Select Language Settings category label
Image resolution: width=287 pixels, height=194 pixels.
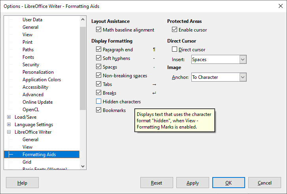tap(34, 125)
